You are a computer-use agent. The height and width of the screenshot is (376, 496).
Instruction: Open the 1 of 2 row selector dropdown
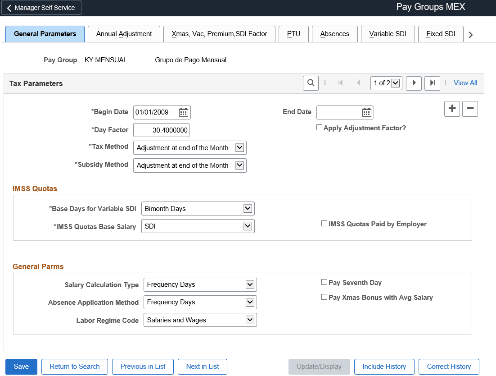click(x=386, y=83)
